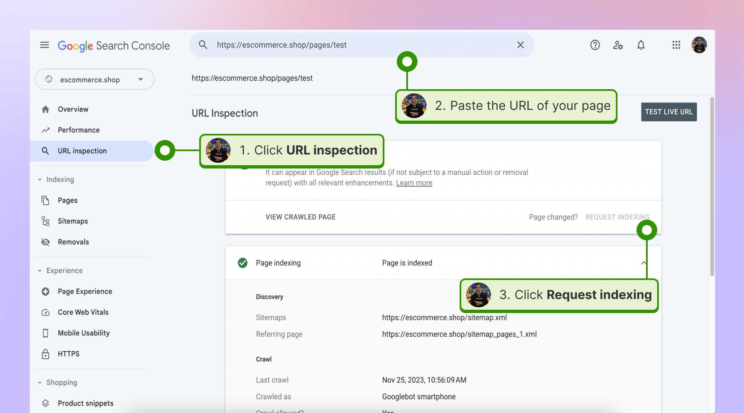Click the Googlebot smartphone value
This screenshot has width=744, height=413.
click(x=419, y=397)
